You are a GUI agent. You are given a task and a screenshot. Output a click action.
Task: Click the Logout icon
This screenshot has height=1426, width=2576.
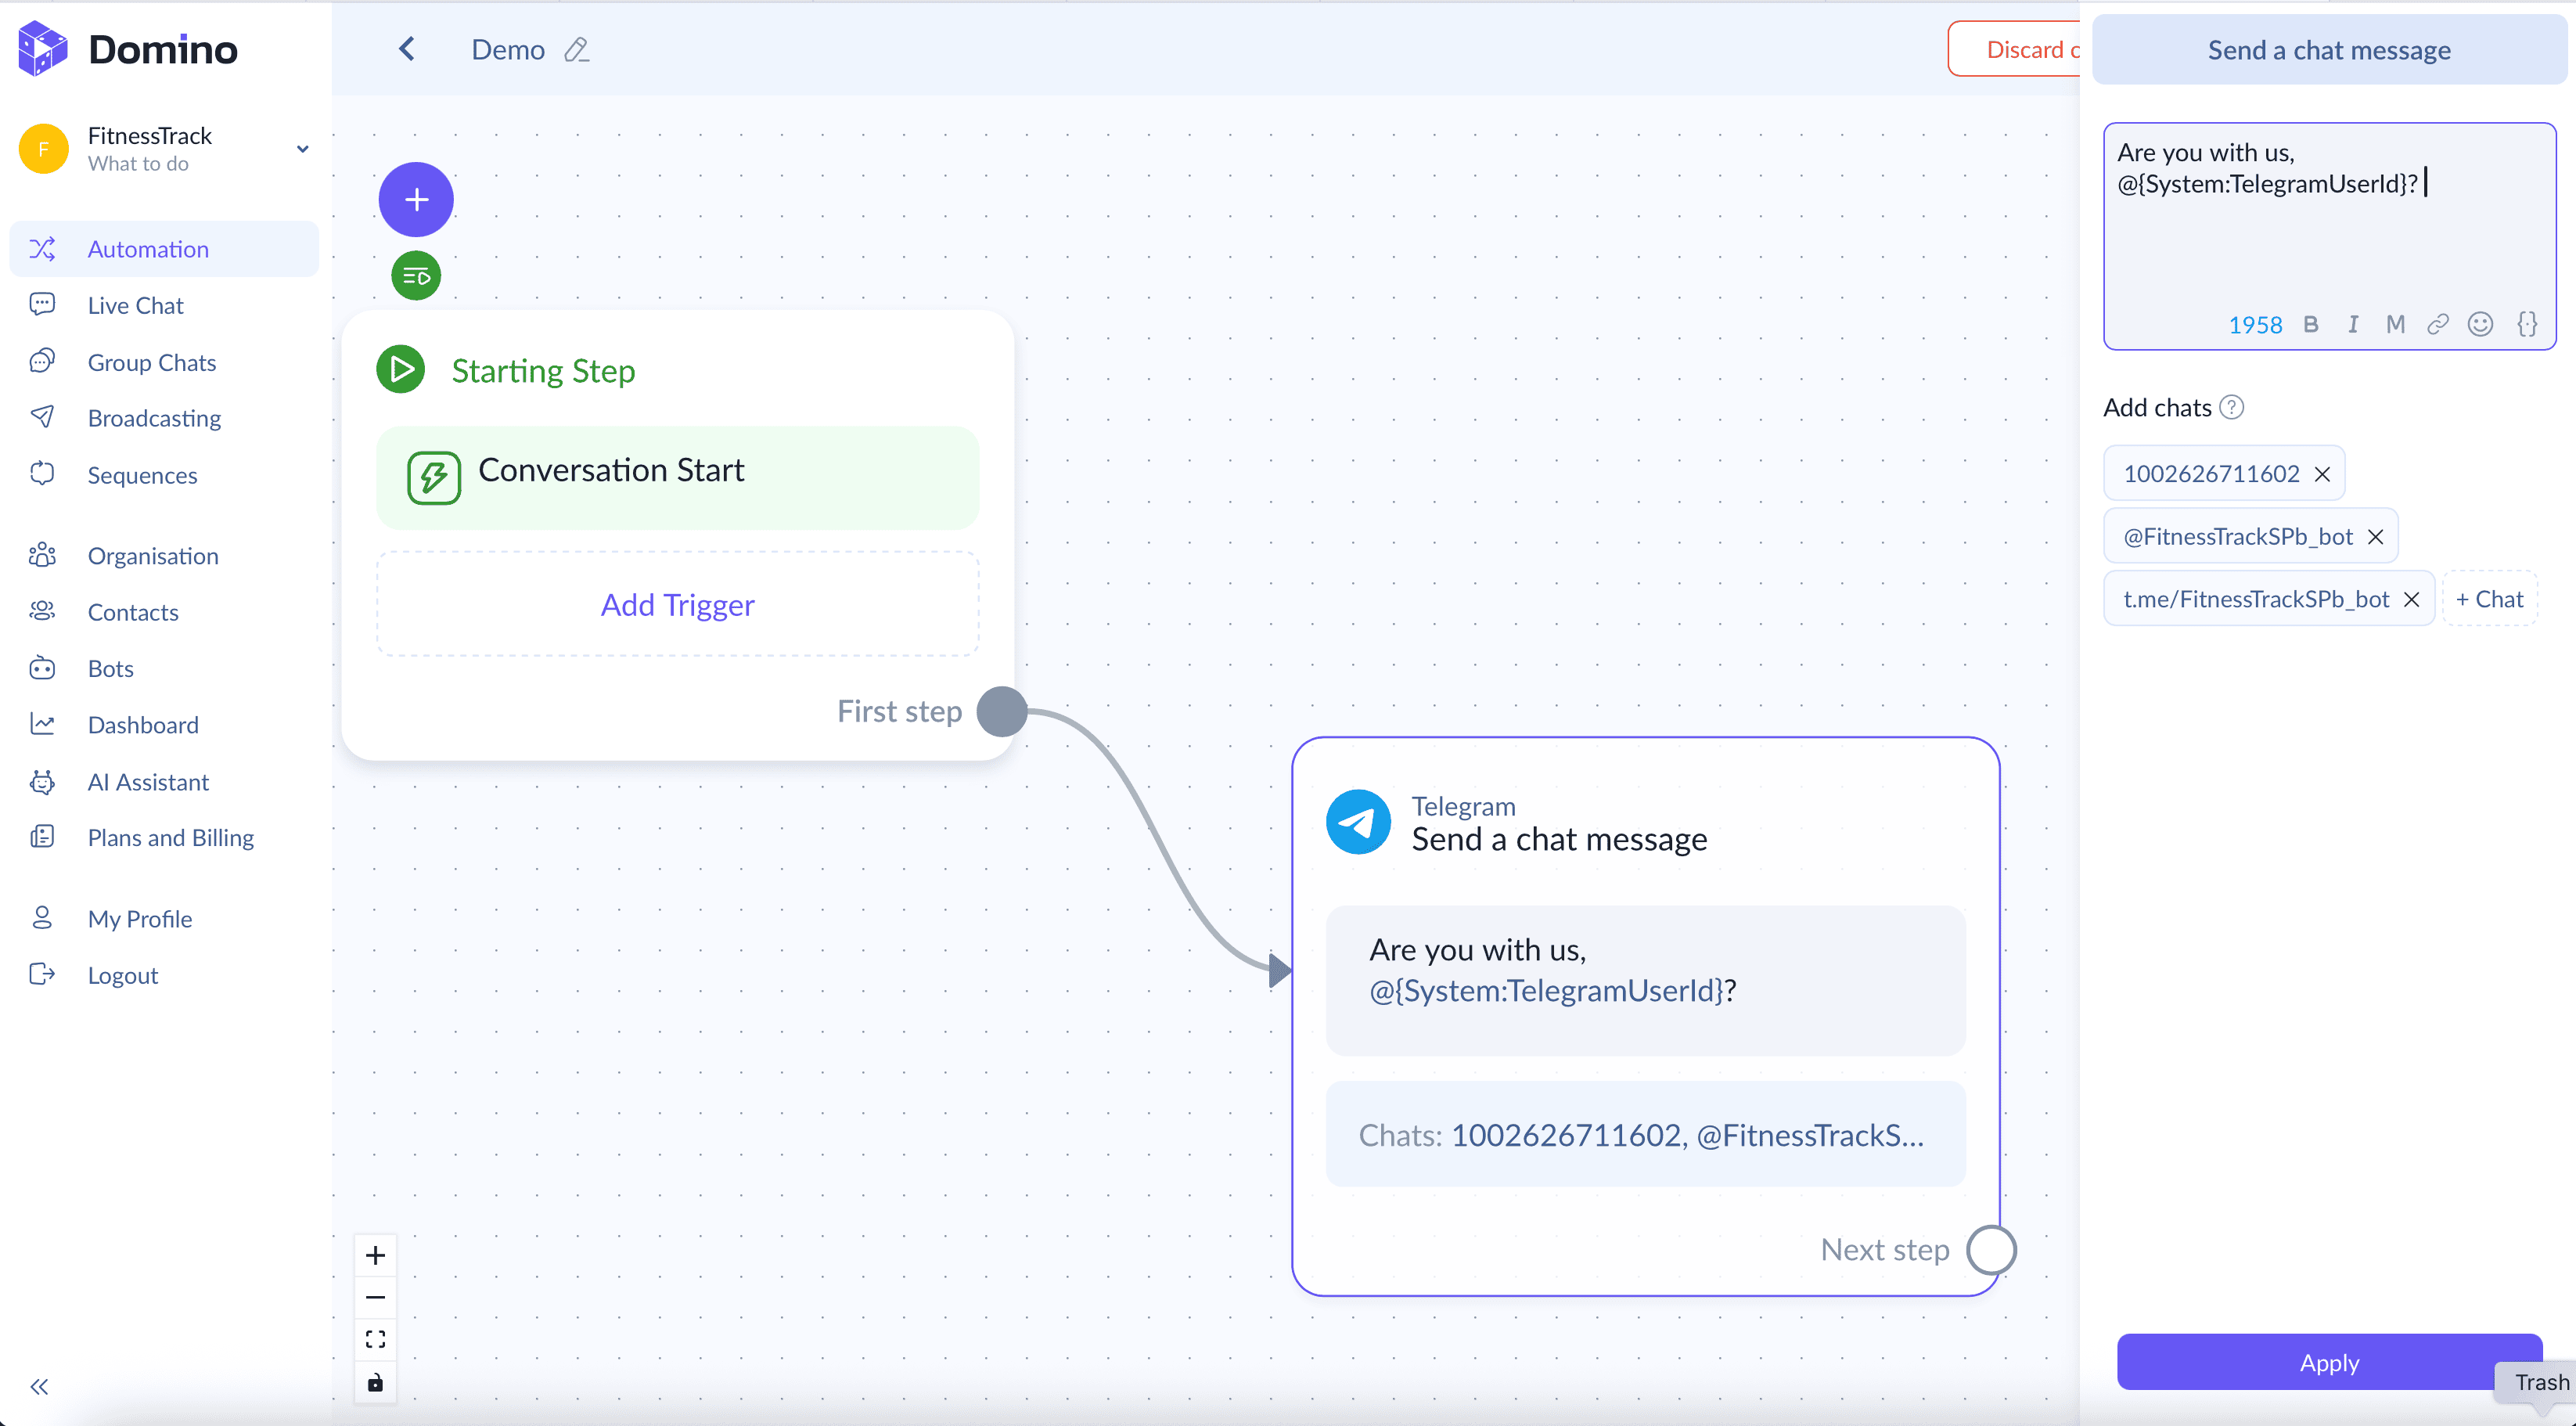(42, 974)
